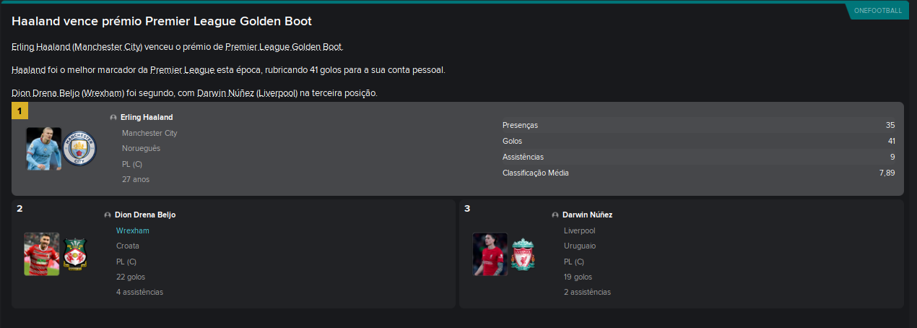Open Dion Drena Beljo player photo
Viewport: 917px width, 328px height.
tap(42, 254)
